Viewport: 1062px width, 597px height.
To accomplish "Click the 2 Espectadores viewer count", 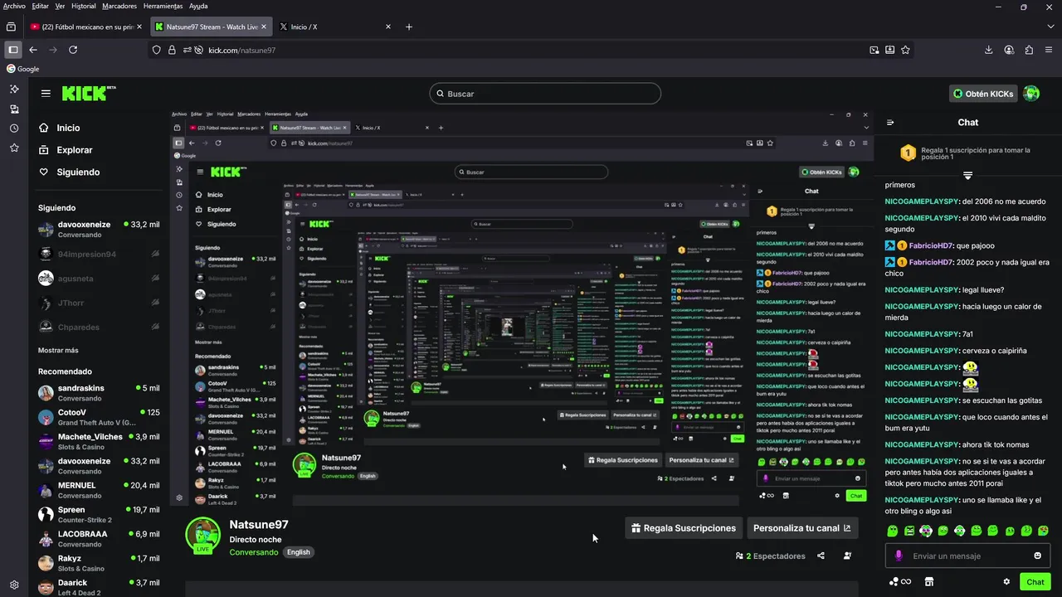I will [770, 556].
